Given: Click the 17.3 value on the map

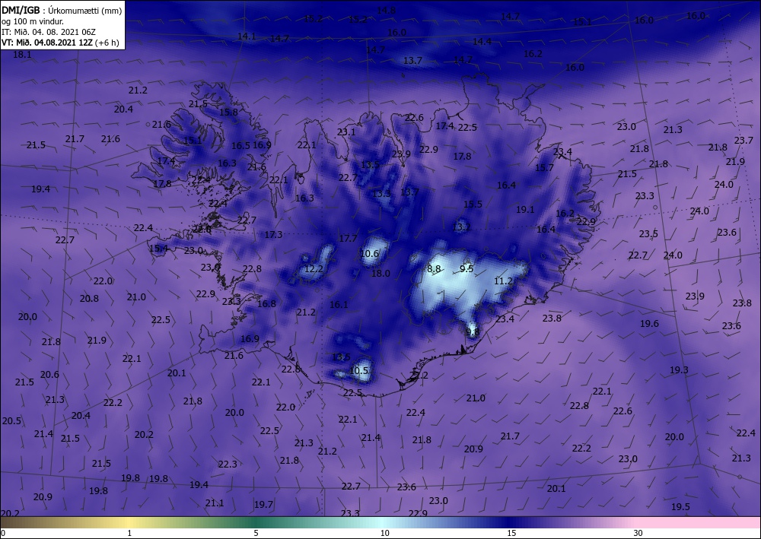Looking at the screenshot, I should [273, 235].
